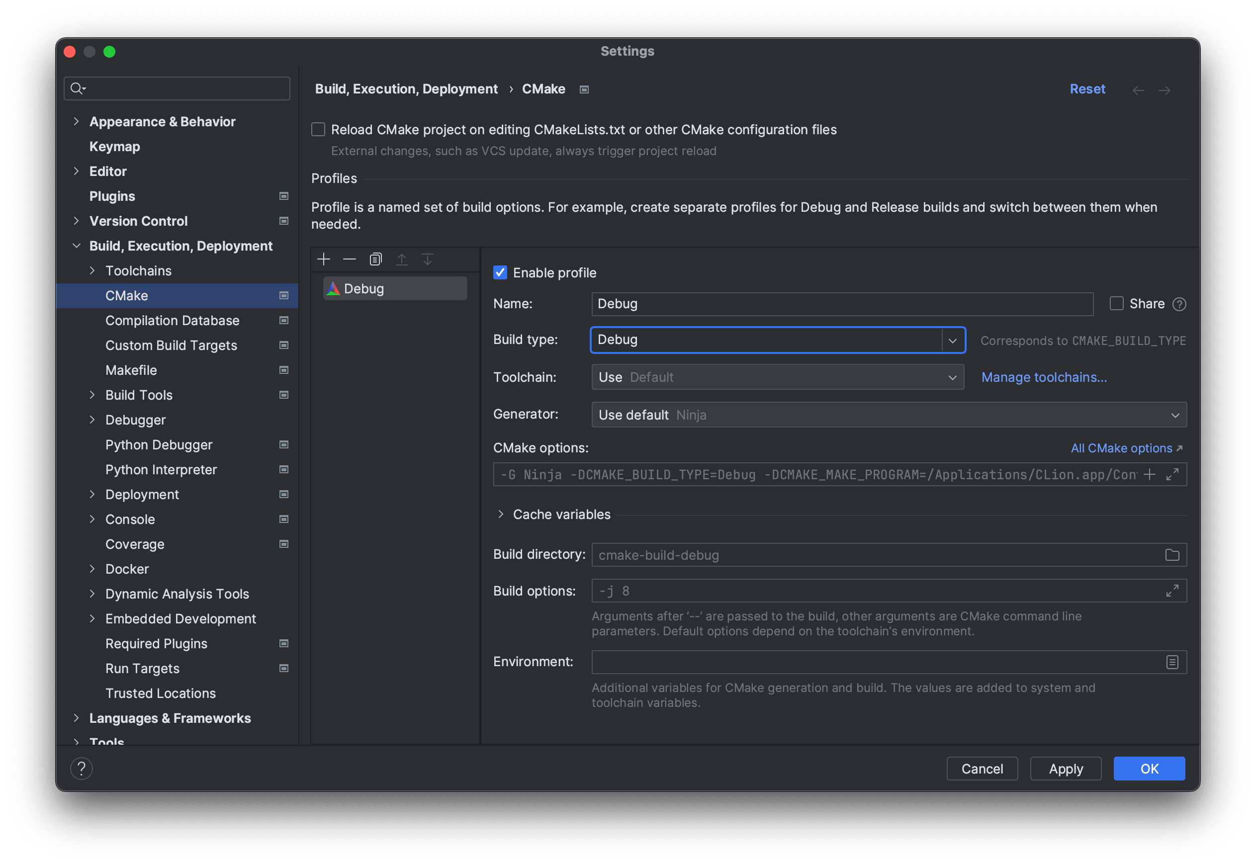Image resolution: width=1256 pixels, height=865 pixels.
Task: Open the Generator dropdown
Action: [1175, 415]
